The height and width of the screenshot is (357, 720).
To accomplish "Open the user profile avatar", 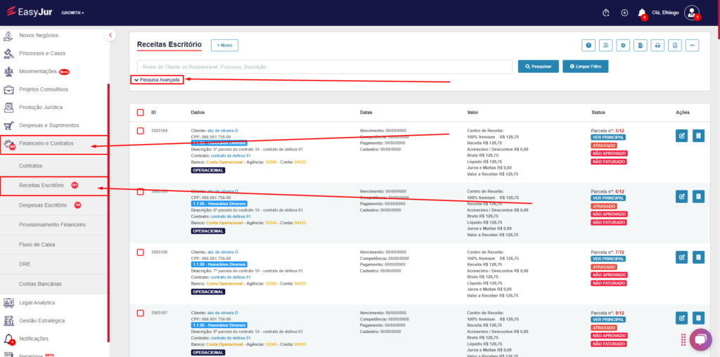I will click(692, 13).
